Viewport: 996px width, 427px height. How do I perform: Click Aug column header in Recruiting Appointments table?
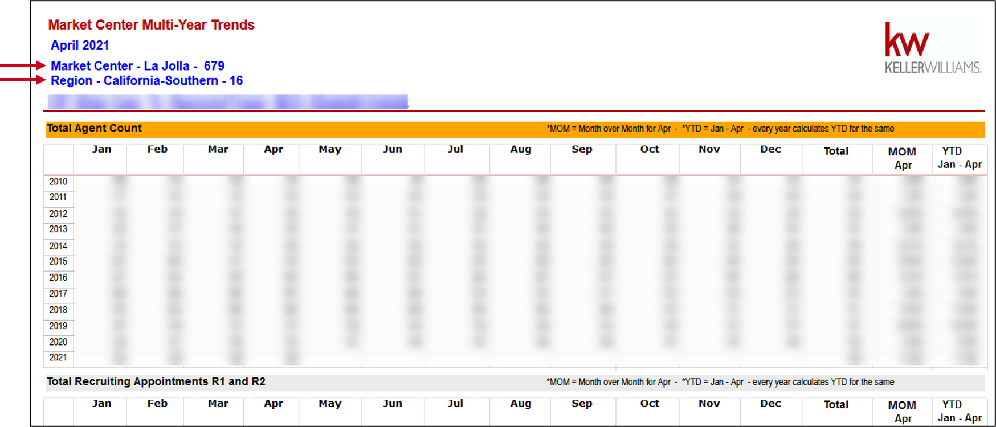coord(521,404)
